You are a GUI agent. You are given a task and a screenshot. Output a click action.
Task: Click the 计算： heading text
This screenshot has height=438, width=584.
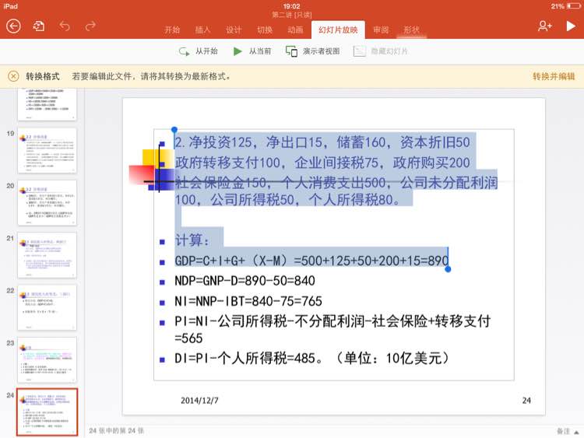click(x=192, y=240)
